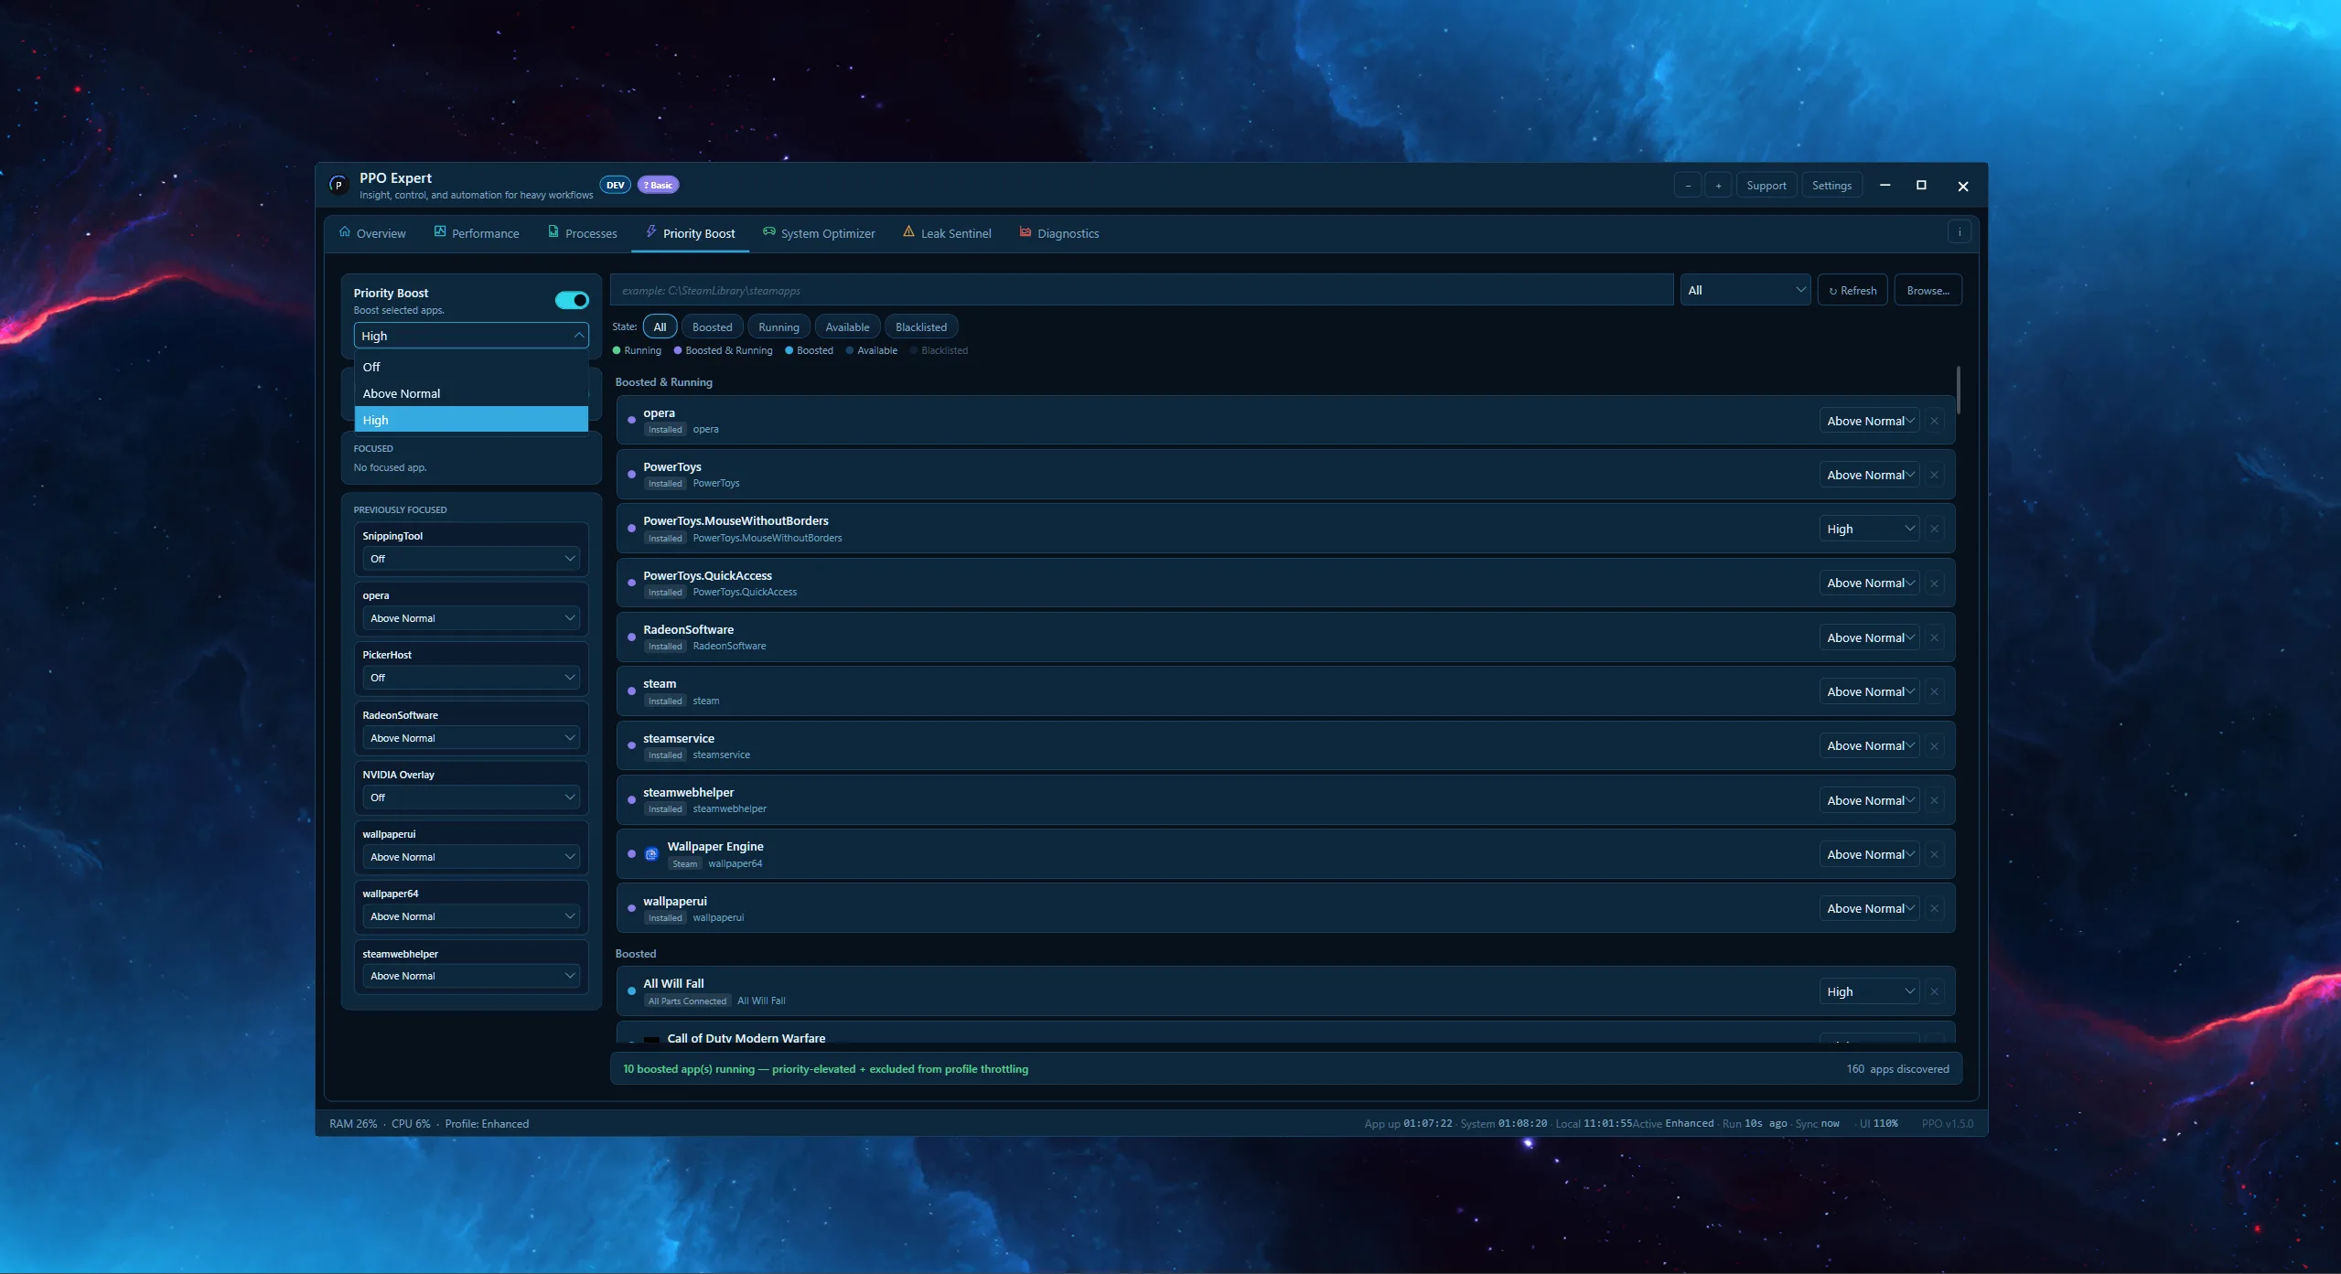The height and width of the screenshot is (1274, 2341).
Task: Select High option in open dropdown
Action: click(471, 420)
